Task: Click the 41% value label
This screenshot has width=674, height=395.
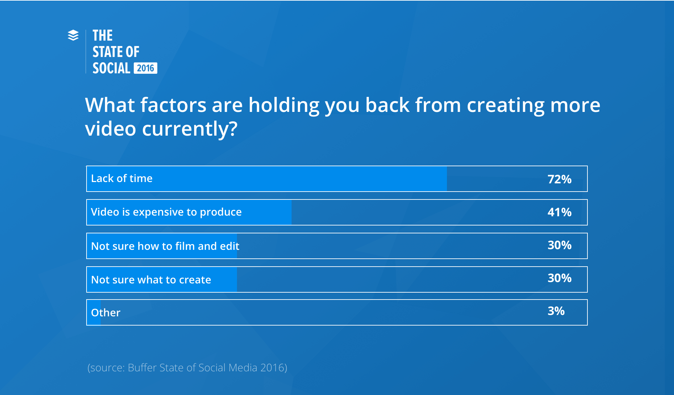Action: tap(559, 212)
